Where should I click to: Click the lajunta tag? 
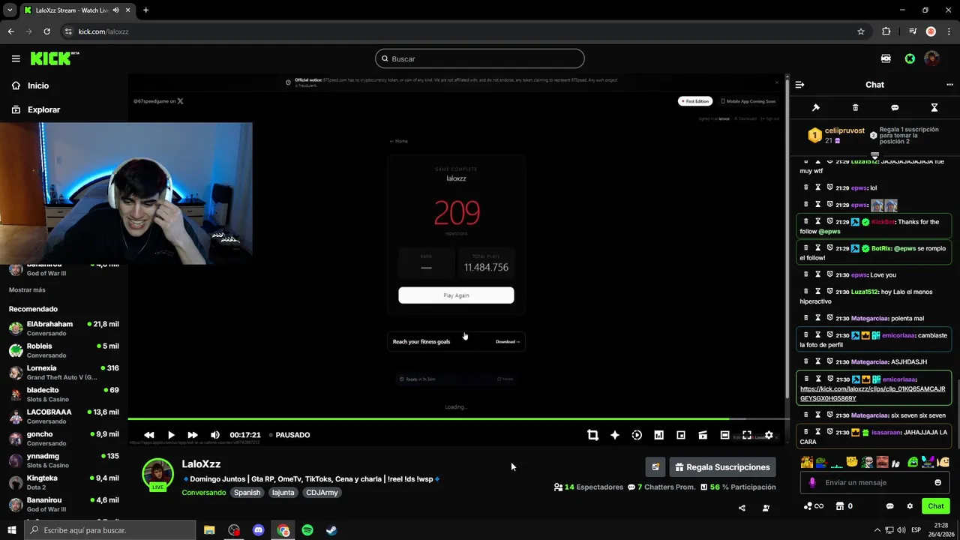pos(283,493)
